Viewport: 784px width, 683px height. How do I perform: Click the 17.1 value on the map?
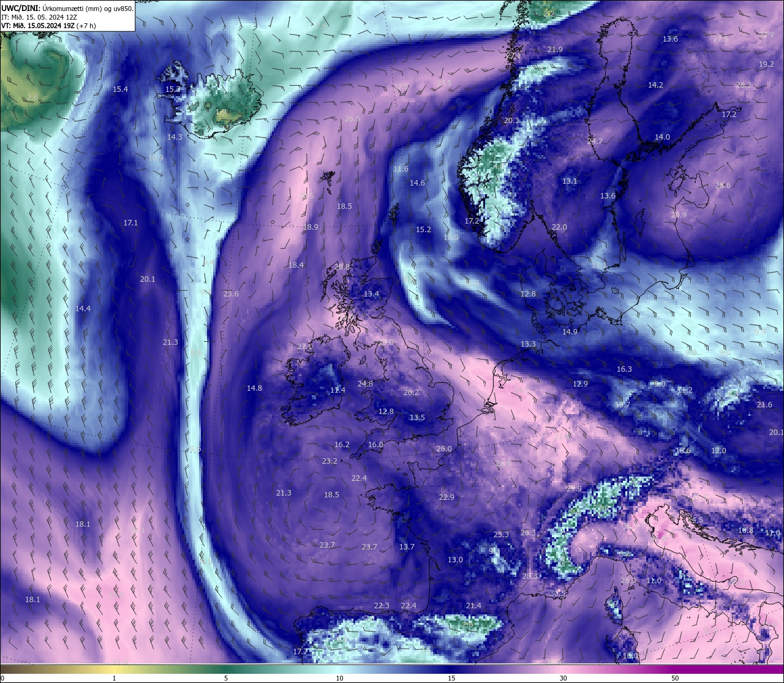pyautogui.click(x=130, y=223)
